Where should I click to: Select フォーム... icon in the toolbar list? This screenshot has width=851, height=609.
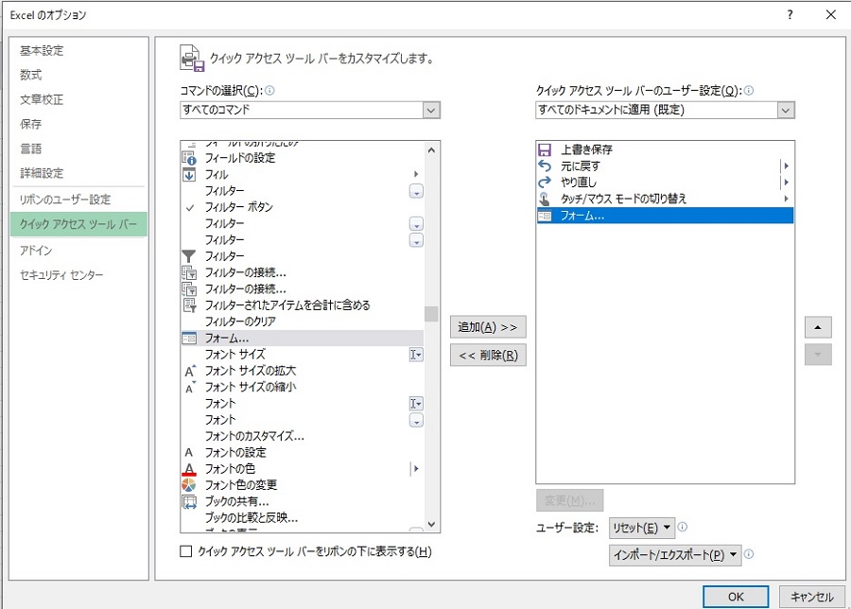tap(545, 216)
